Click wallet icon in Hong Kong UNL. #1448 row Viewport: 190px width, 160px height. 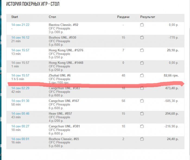142,63
